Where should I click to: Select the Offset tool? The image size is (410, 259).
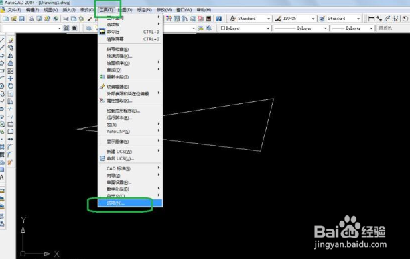pos(11,63)
